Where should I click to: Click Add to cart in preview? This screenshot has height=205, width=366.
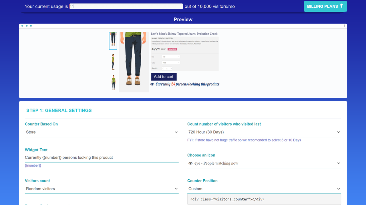[164, 77]
